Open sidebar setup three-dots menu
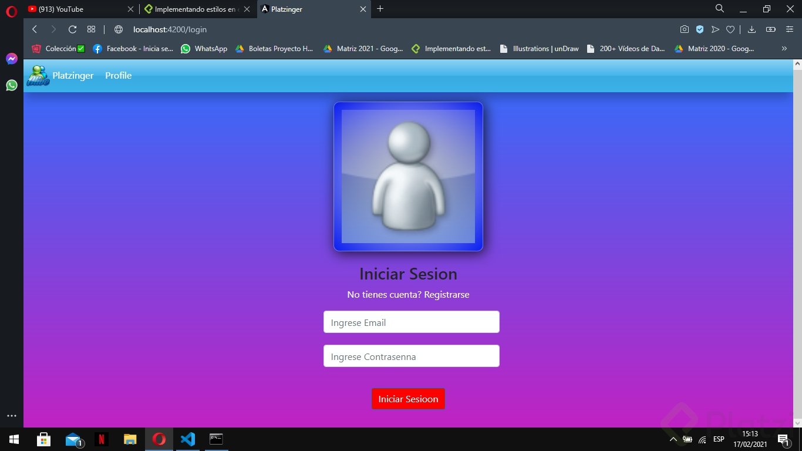This screenshot has height=451, width=802. (x=12, y=416)
